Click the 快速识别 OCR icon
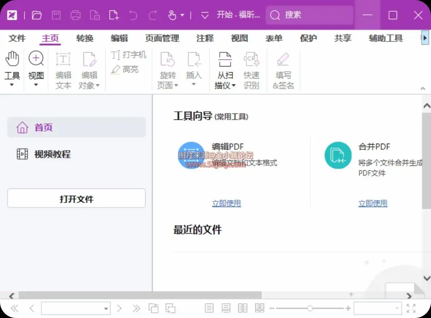This screenshot has width=431, height=318. [x=251, y=60]
